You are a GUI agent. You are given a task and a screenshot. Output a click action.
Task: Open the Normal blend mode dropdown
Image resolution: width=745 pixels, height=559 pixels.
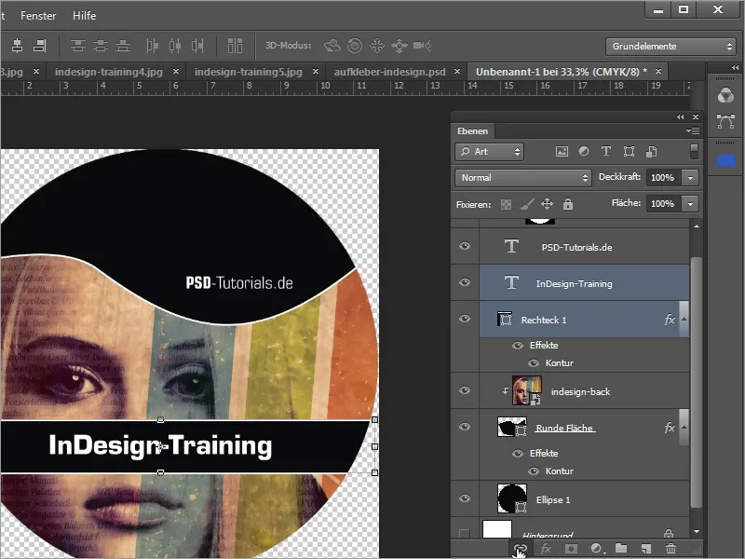coord(522,177)
